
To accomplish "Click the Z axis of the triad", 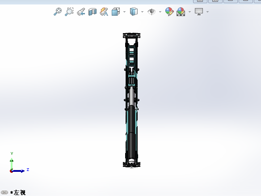I will [x=18, y=171].
